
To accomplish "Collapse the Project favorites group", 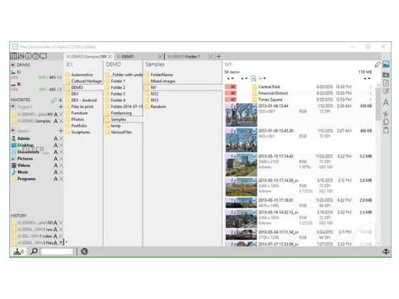I will (13, 107).
